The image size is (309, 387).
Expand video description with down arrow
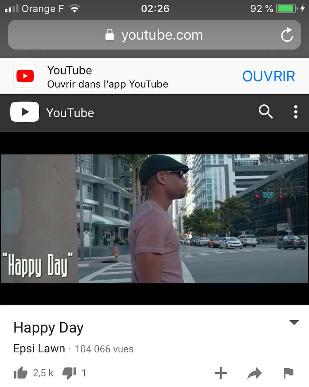pyautogui.click(x=294, y=322)
